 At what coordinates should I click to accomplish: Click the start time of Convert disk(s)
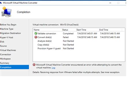[87, 37]
